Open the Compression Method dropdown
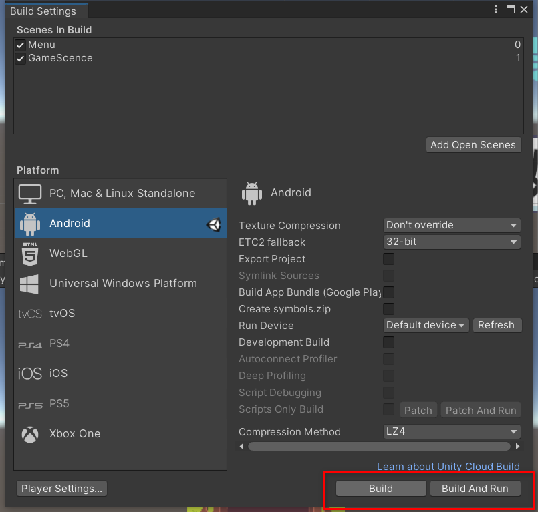538x512 pixels. 452,431
